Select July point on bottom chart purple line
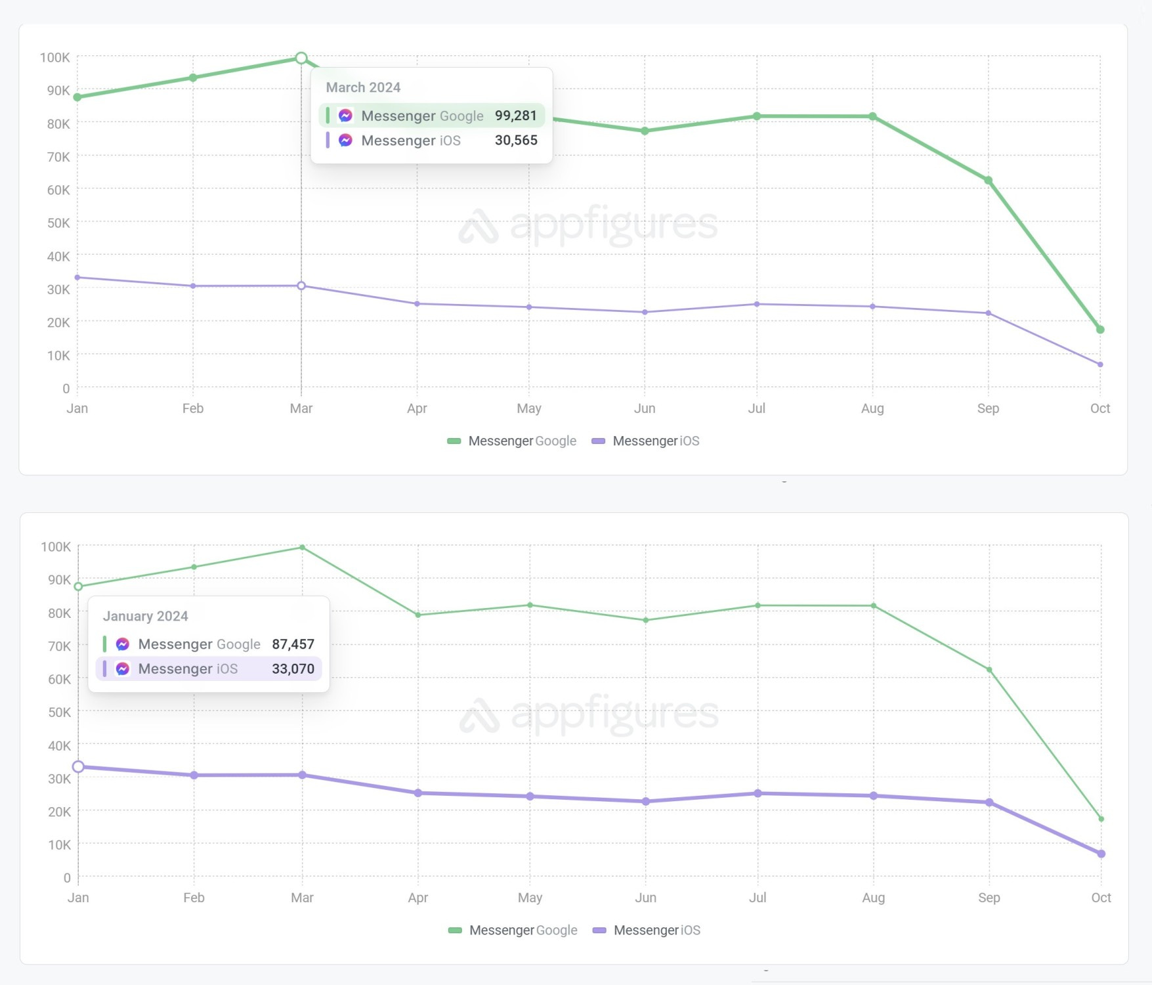1152x985 pixels. (758, 793)
